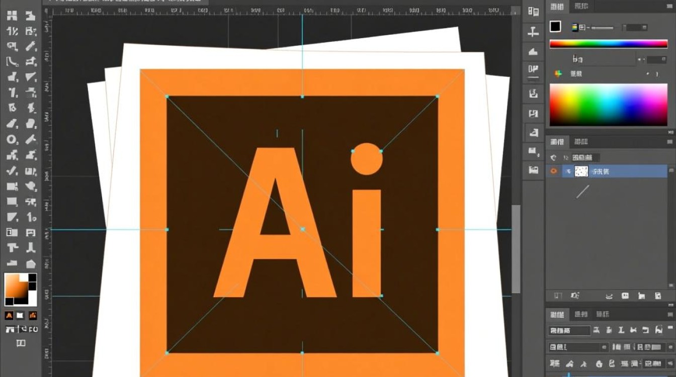Toggle eye visibility icon on selected layer

[554, 171]
